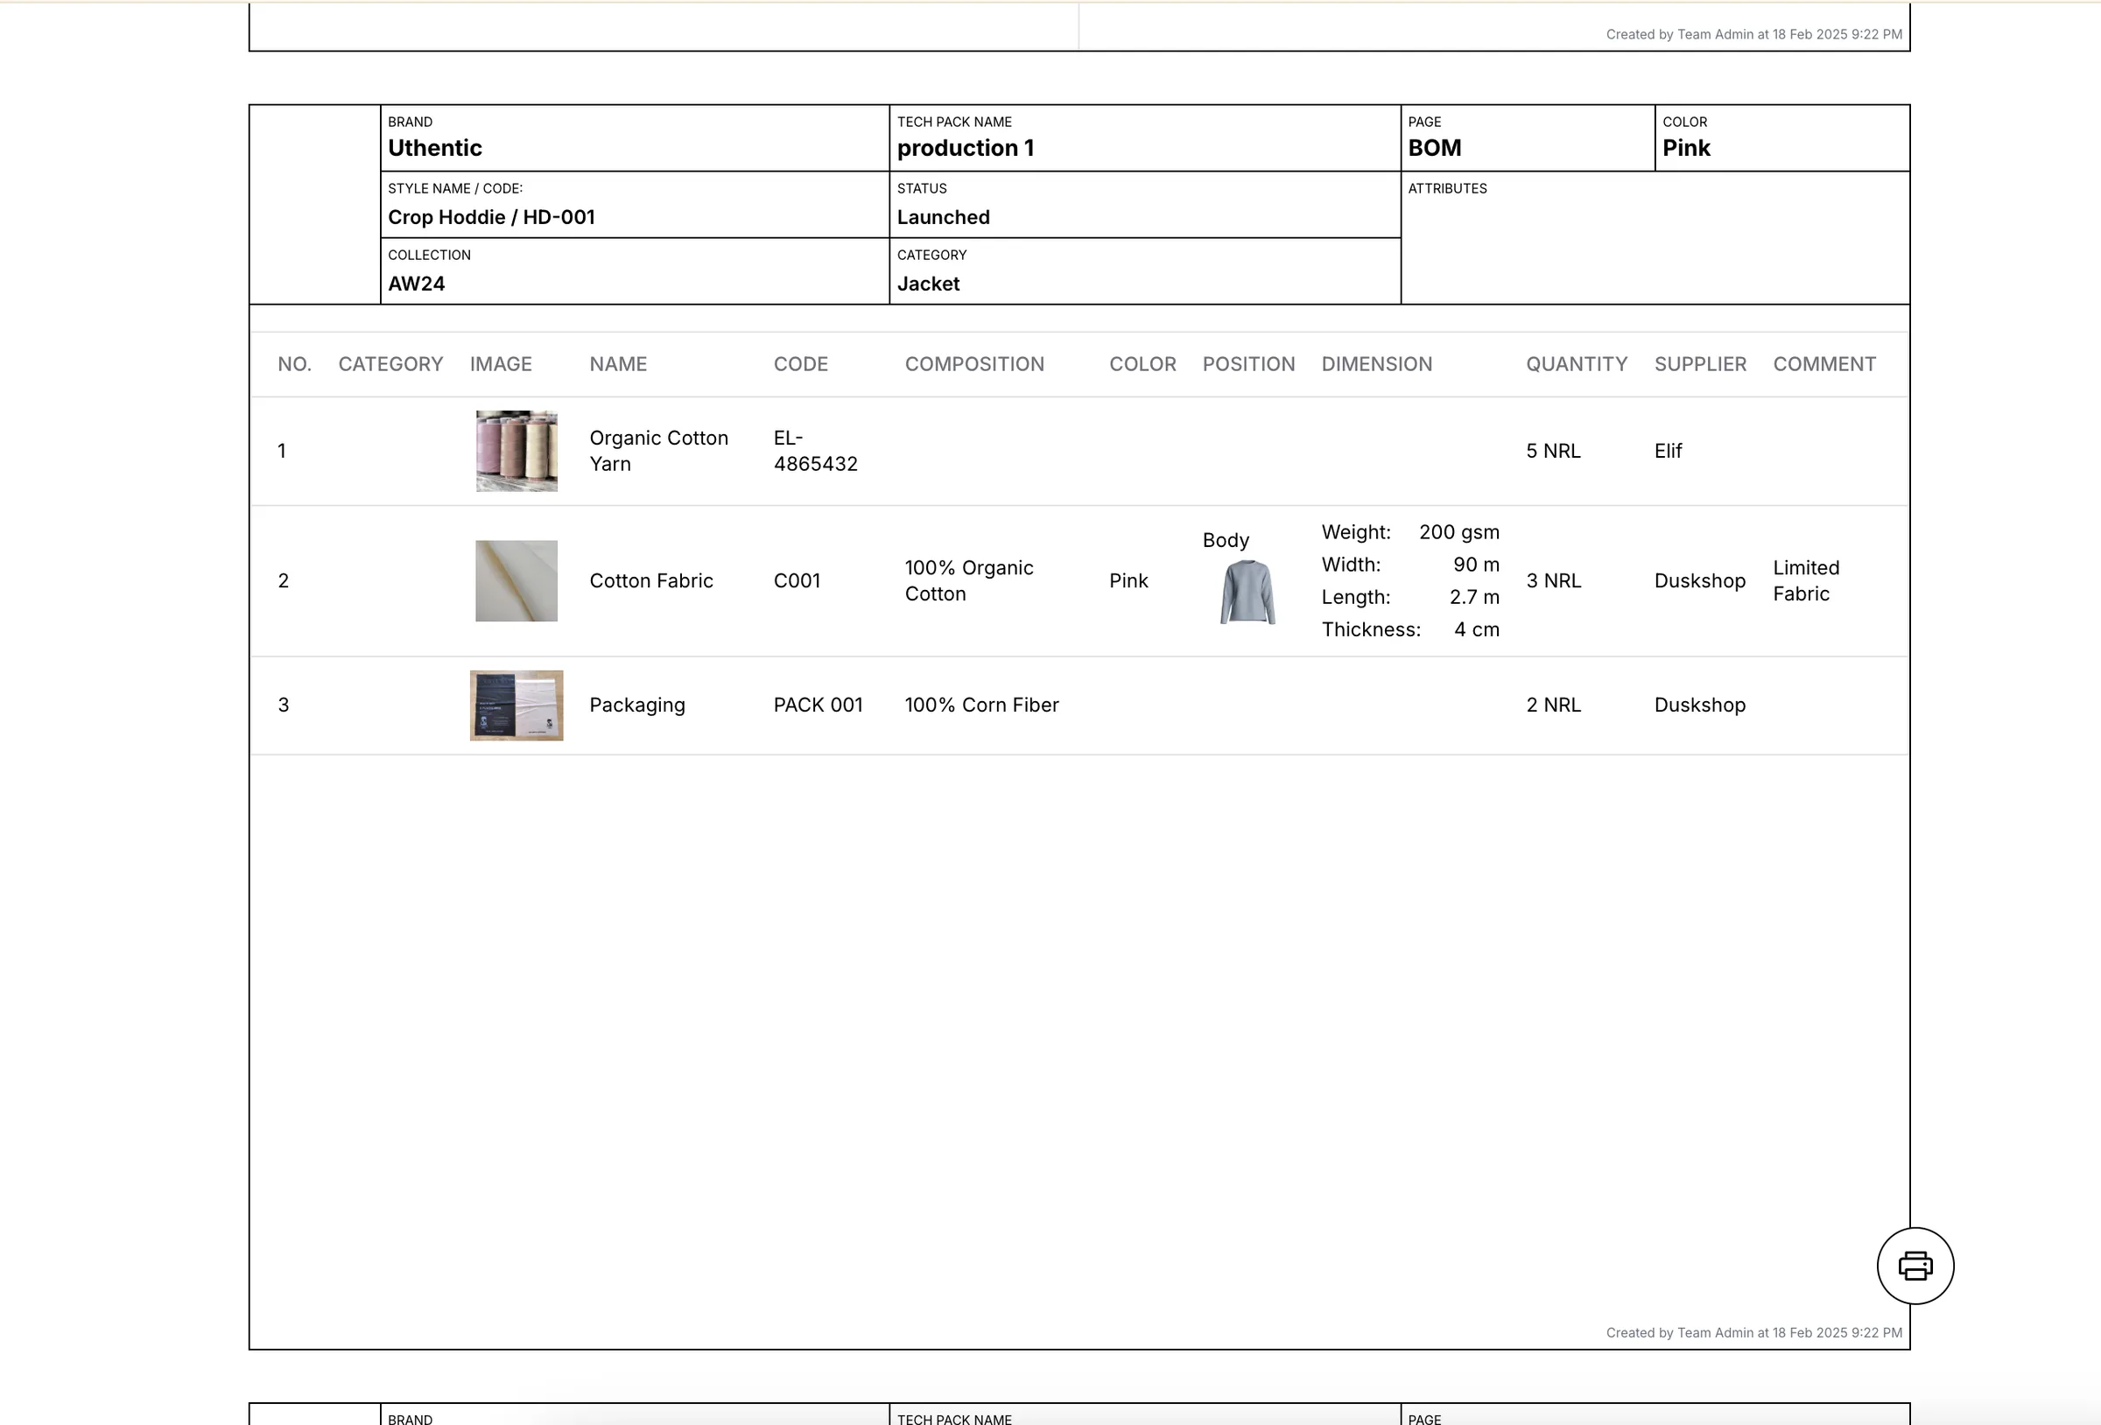Click the POSITION column header

[x=1248, y=363]
